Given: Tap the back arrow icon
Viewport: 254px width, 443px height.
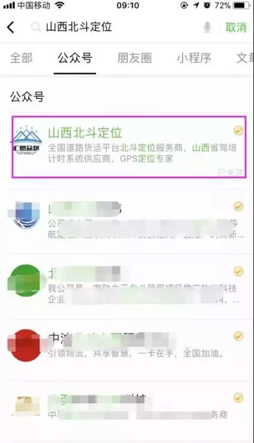Looking at the screenshot, I should click(x=11, y=28).
